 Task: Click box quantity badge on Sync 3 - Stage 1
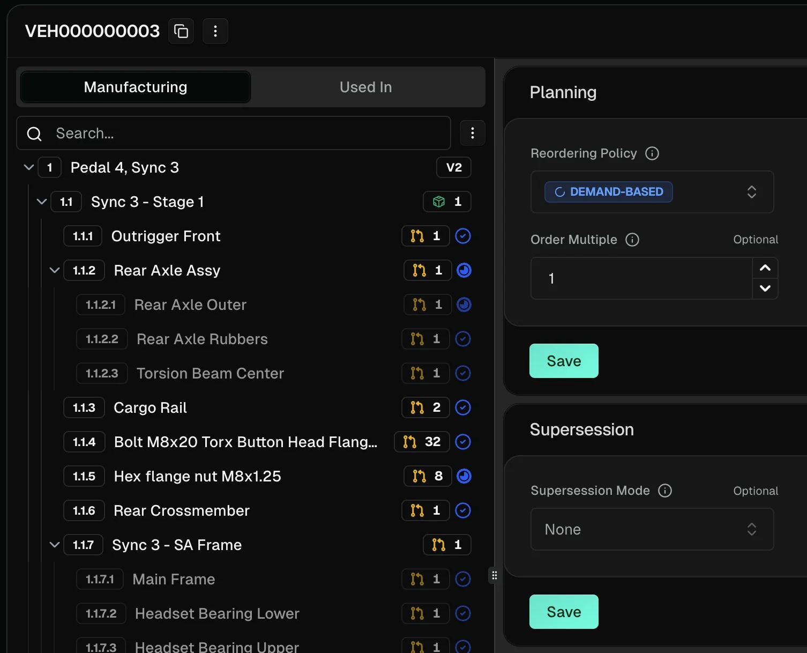447,202
